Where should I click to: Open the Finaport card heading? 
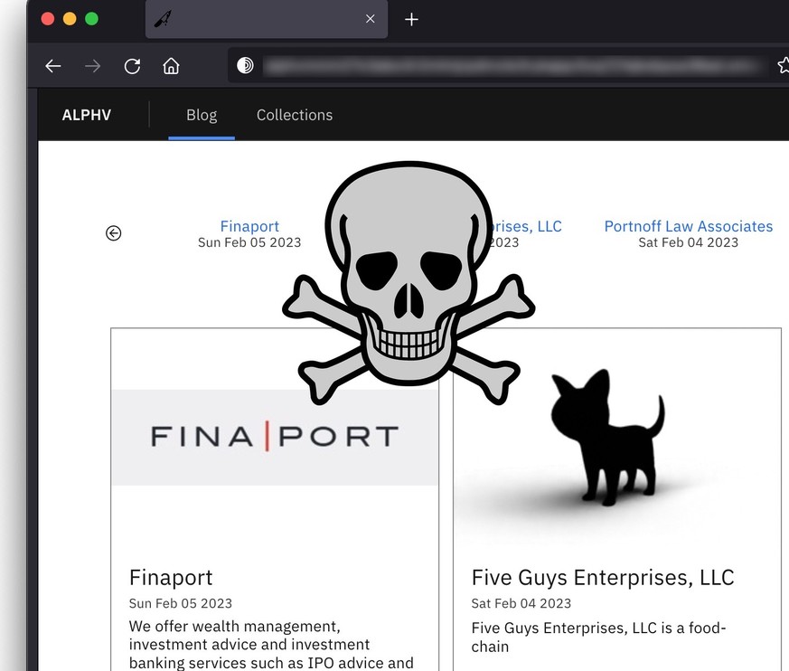pyautogui.click(x=171, y=577)
